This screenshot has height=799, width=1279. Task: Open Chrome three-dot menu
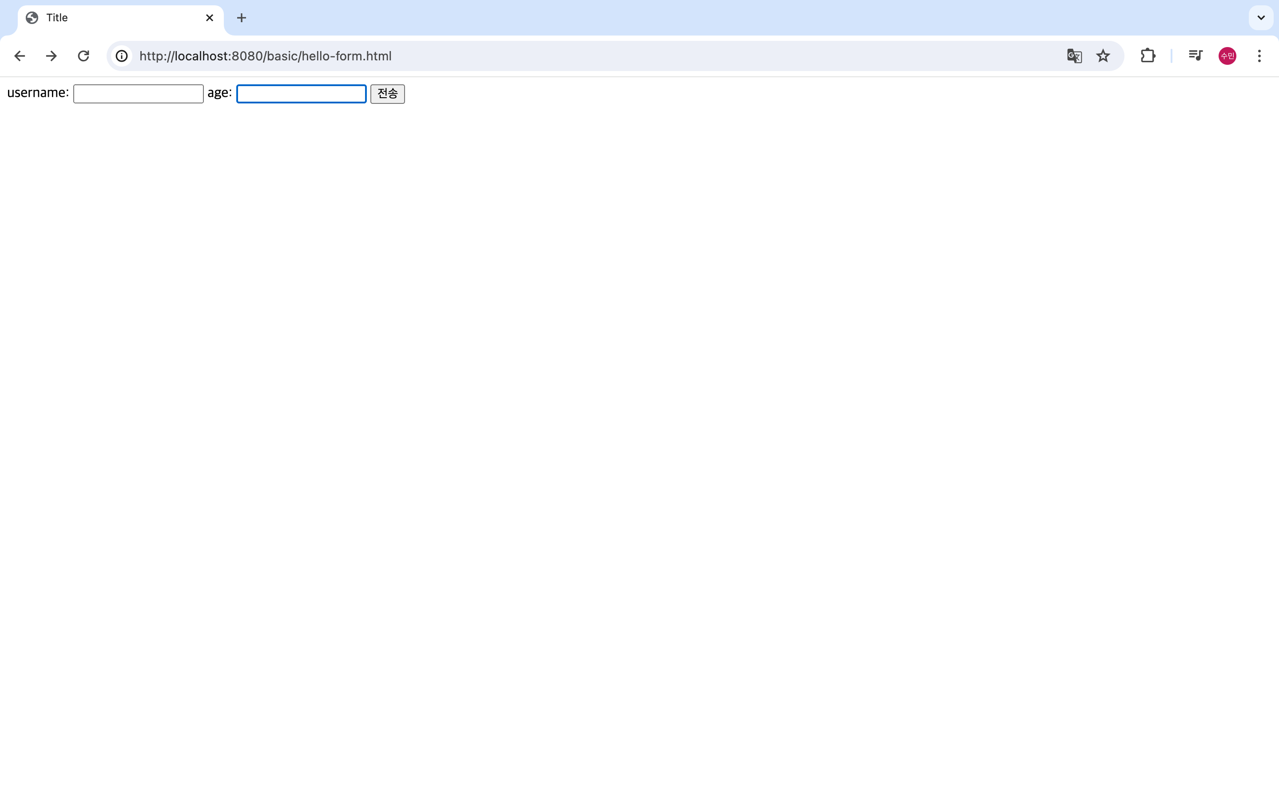pyautogui.click(x=1259, y=56)
